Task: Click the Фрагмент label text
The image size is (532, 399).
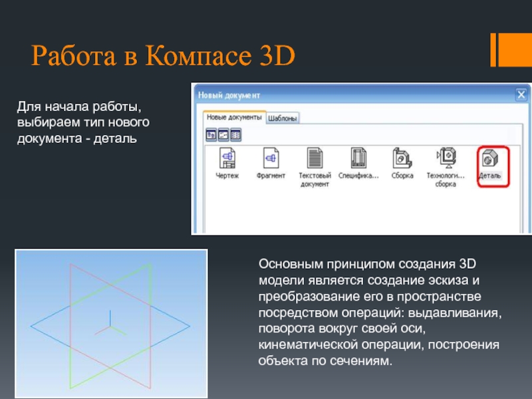Action: (x=271, y=176)
